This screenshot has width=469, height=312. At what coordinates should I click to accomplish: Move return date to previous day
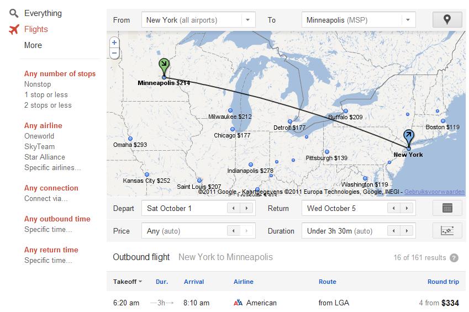pos(394,208)
